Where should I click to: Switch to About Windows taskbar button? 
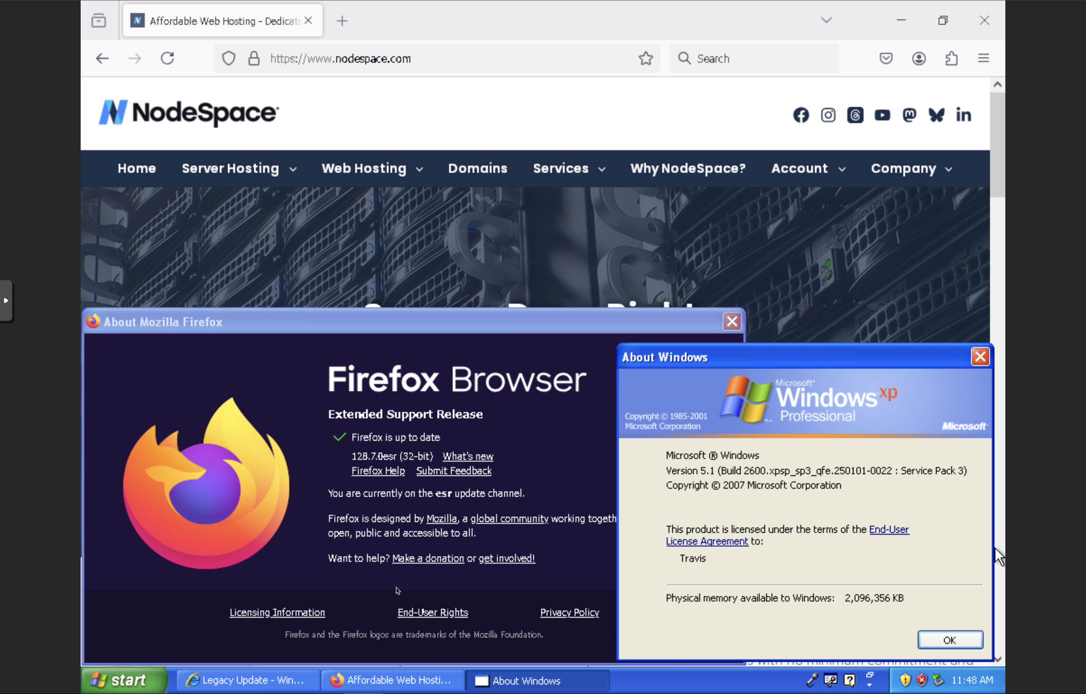click(537, 681)
